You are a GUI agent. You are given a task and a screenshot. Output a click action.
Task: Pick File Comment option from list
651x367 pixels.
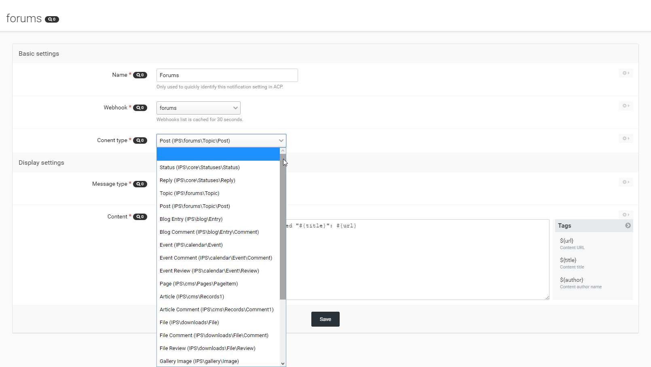coord(214,336)
